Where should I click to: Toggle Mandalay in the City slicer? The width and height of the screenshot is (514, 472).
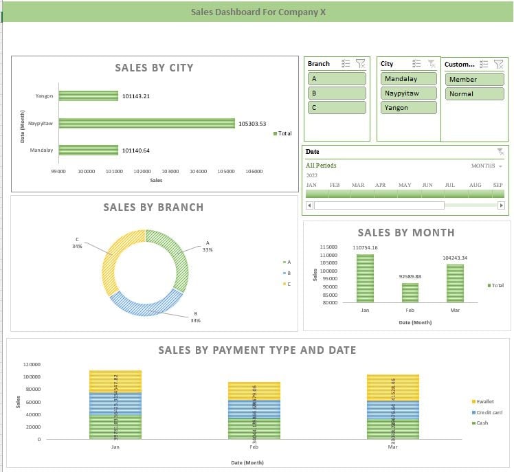408,78
